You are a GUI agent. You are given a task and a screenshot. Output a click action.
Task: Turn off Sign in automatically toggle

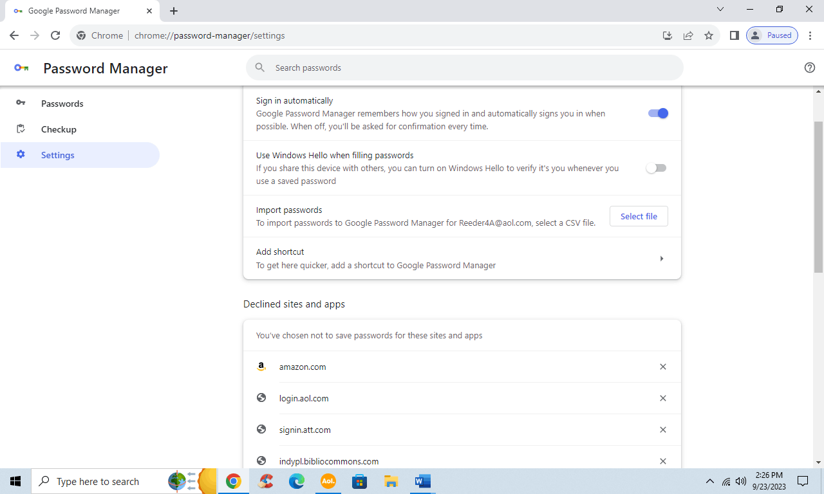tap(658, 113)
